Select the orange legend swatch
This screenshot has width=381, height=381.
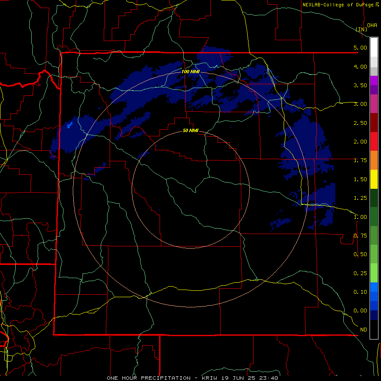click(x=374, y=160)
